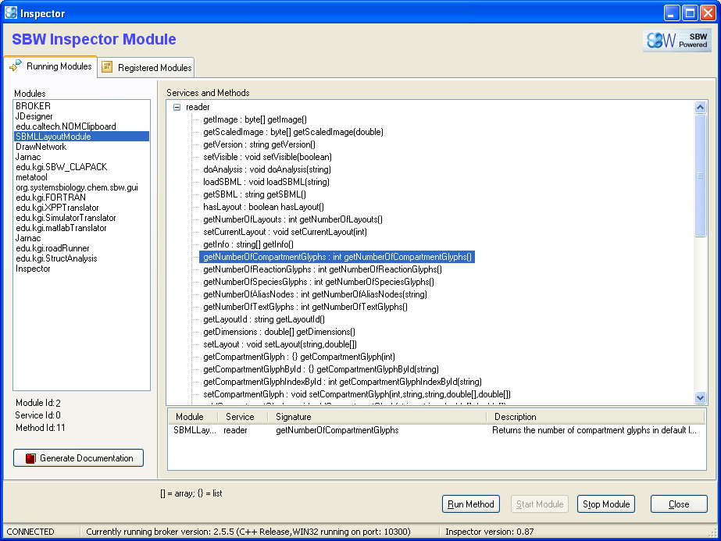This screenshot has width=721, height=541.
Task: Click the SBW Powered logo
Action: [676, 41]
